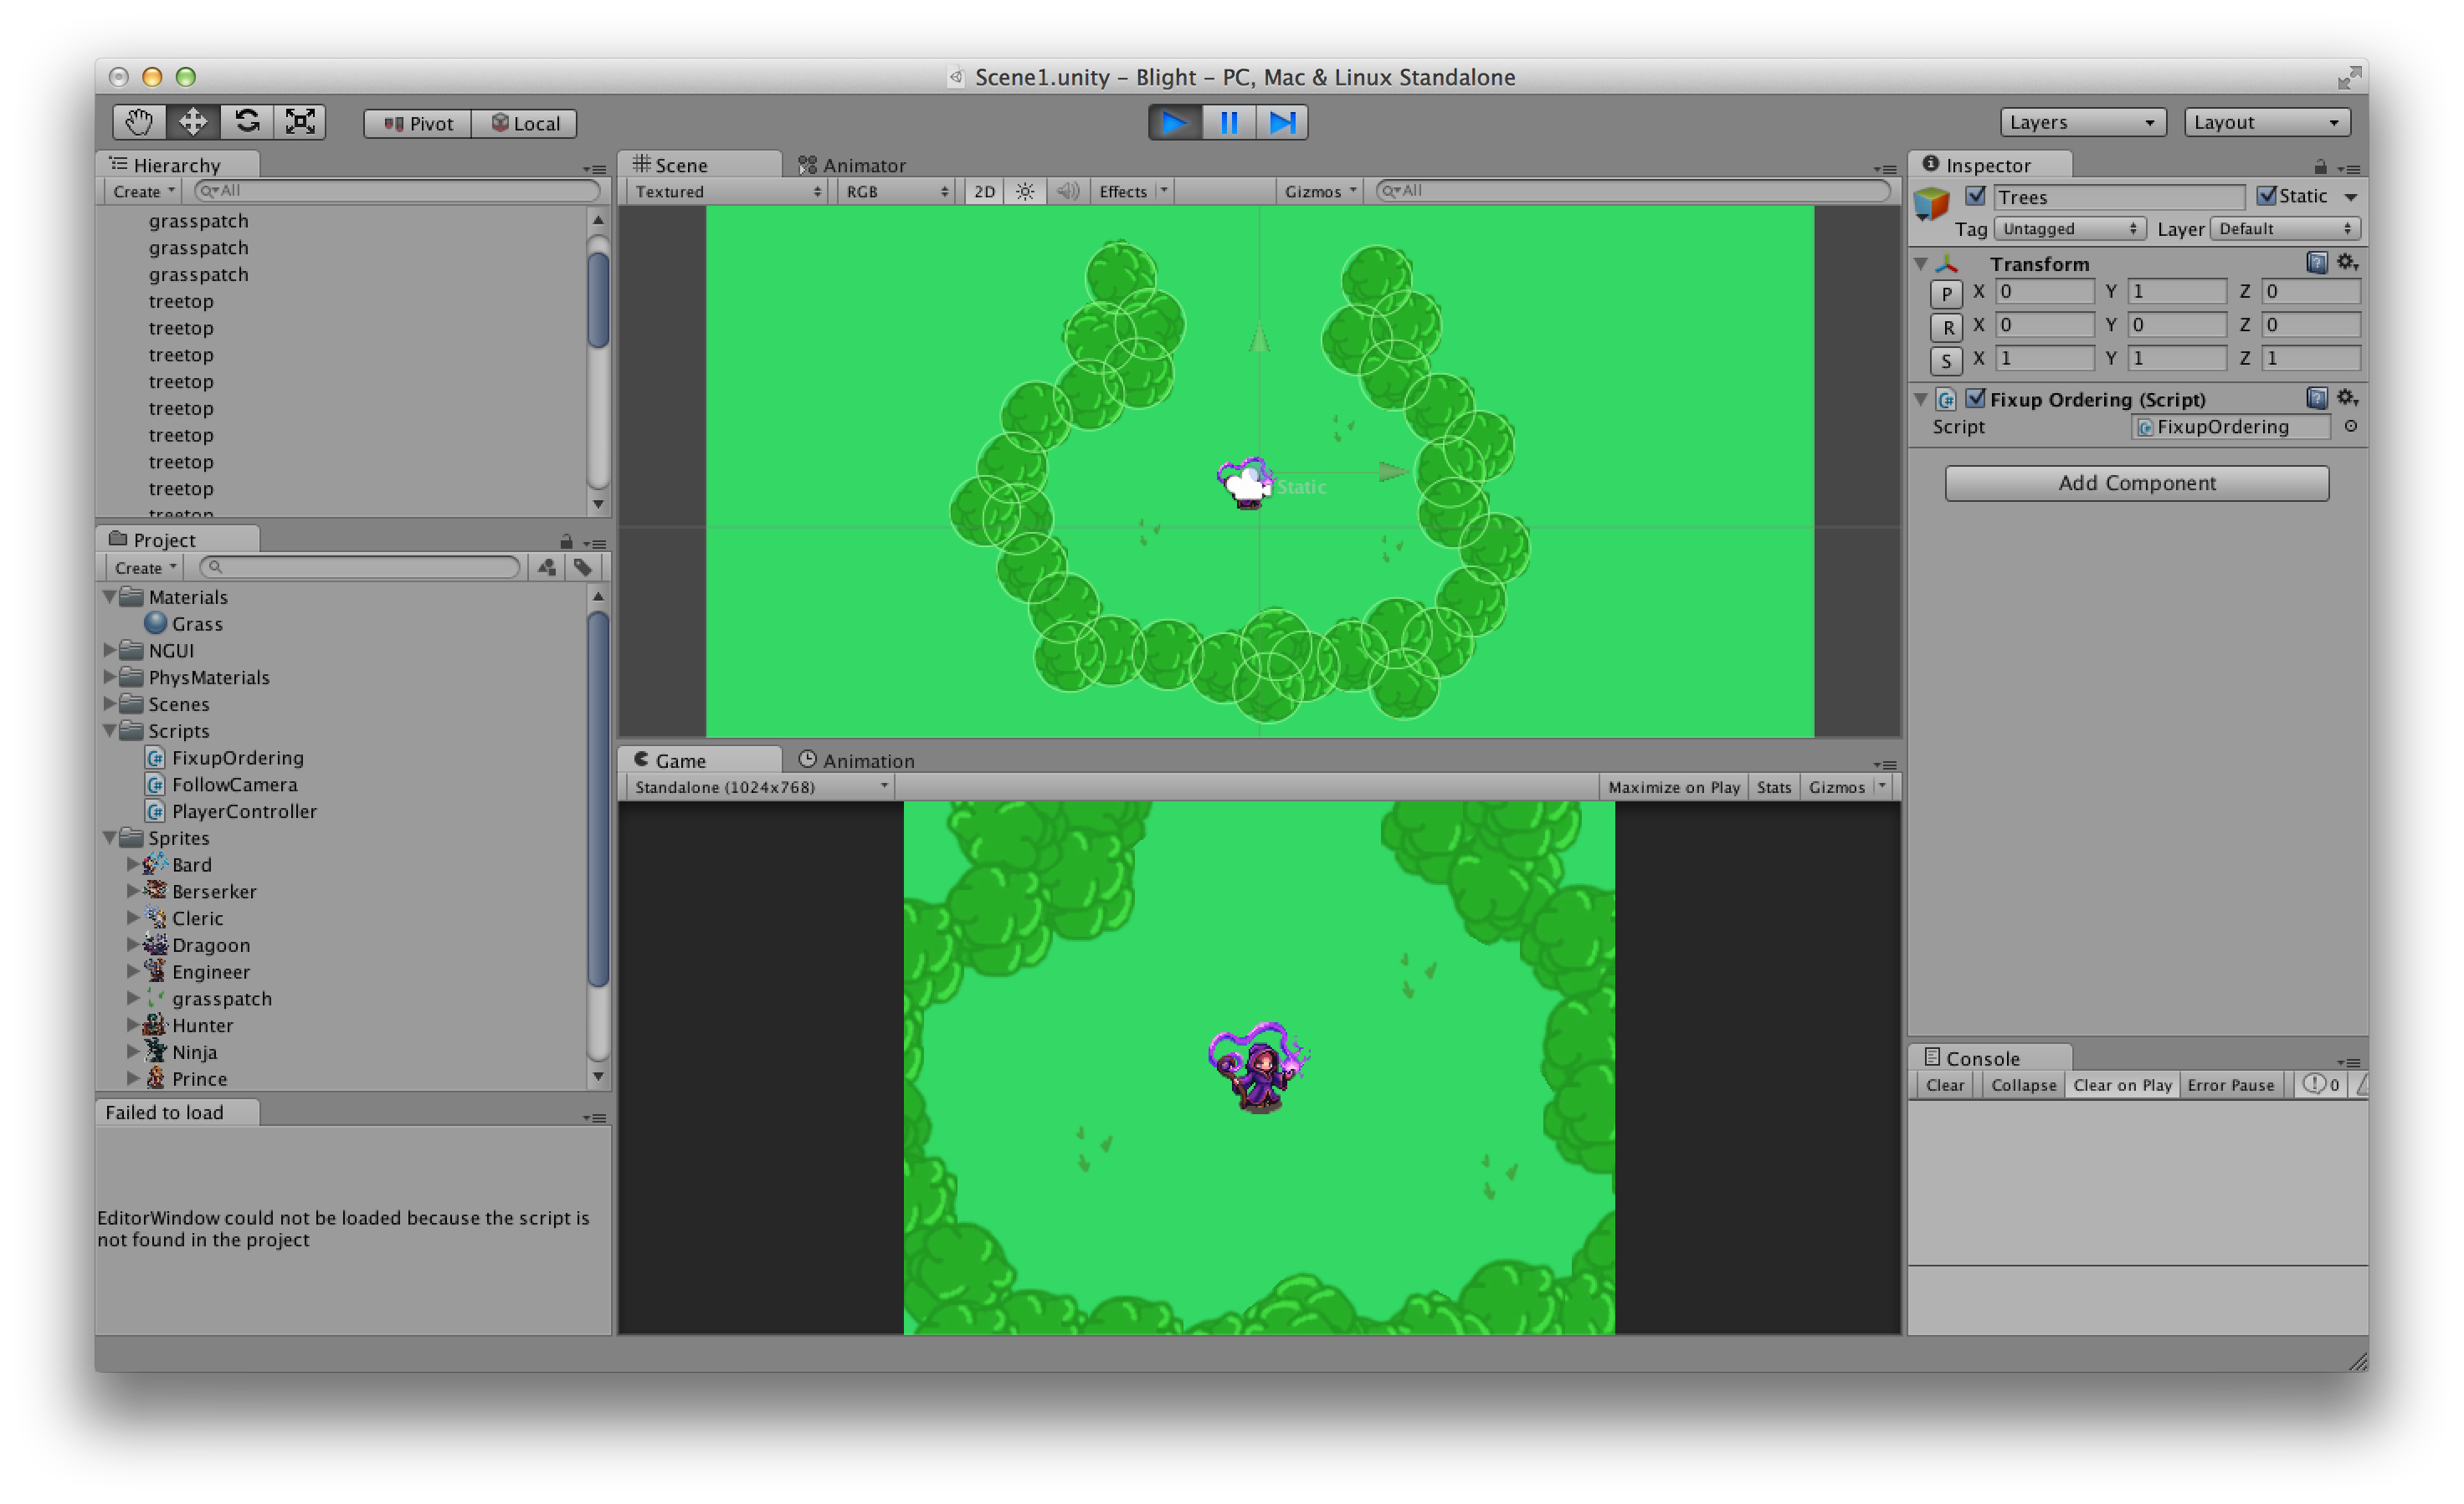2464x1504 pixels.
Task: Select the Rotate tool
Action: point(247,122)
